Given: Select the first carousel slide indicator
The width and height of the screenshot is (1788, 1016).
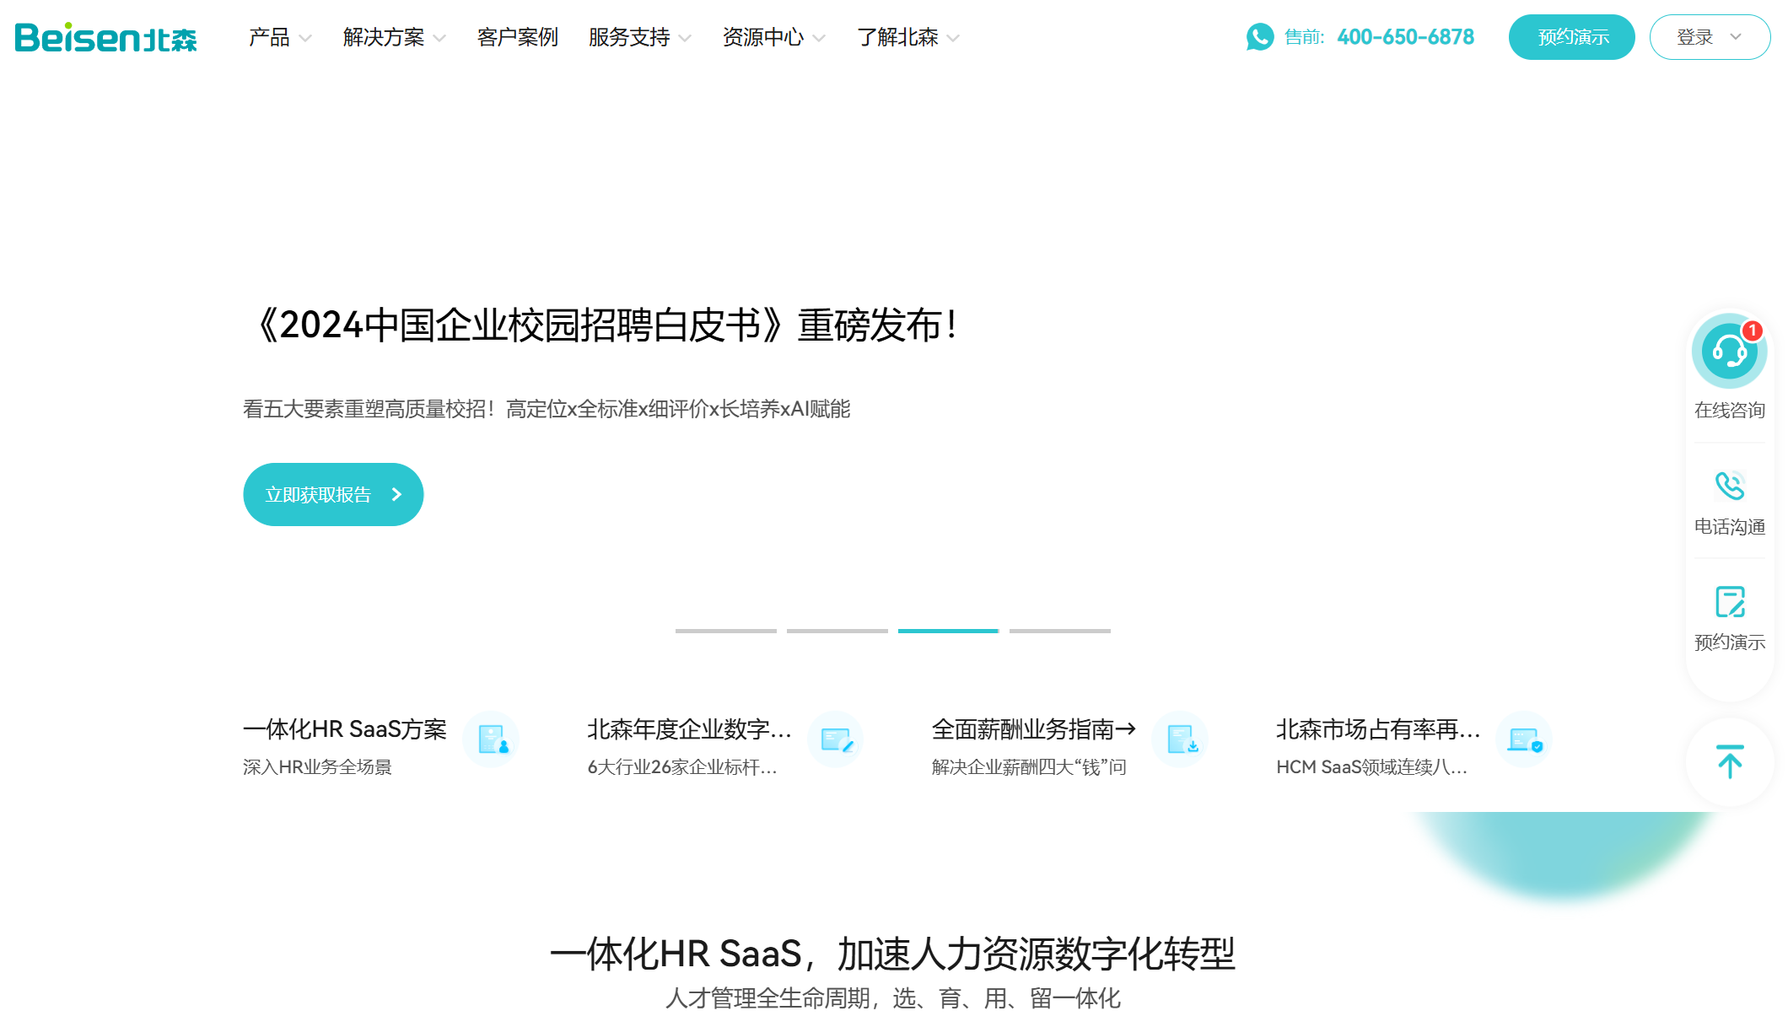Looking at the screenshot, I should click(726, 631).
